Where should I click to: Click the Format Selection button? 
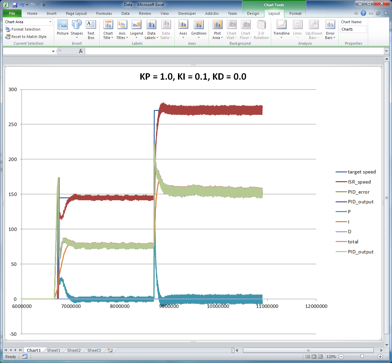point(23,29)
